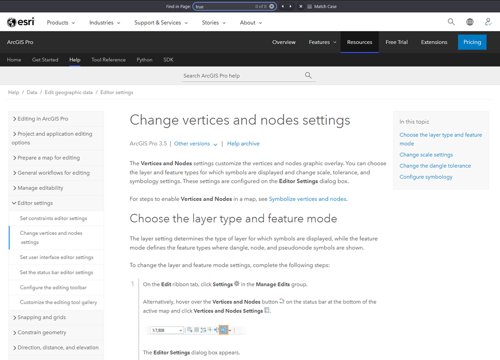This screenshot has width=500, height=360.
Task: Go to previous find result
Action: pos(283,7)
